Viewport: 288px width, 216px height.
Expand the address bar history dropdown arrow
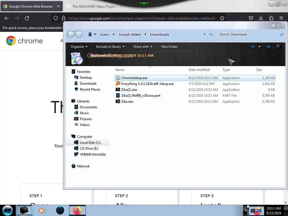coord(204,34)
